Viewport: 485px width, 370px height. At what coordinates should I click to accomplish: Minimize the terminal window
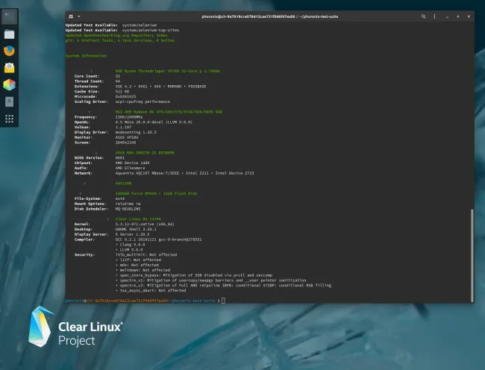point(447,16)
